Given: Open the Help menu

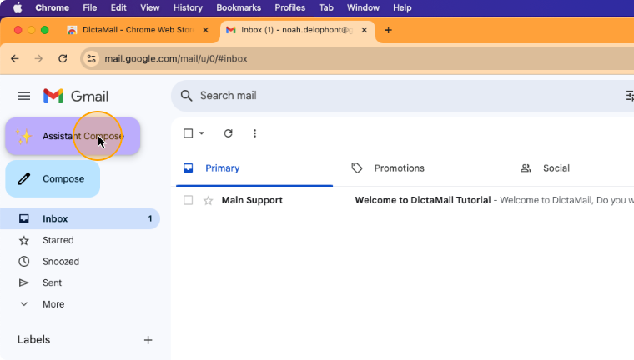Looking at the screenshot, I should (402, 7).
